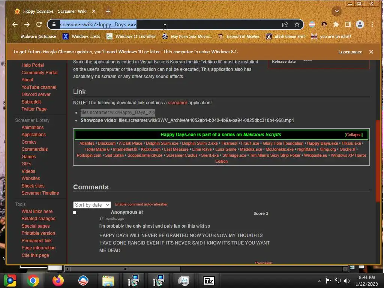Open the Screamer Timeline sidebar link
The width and height of the screenshot is (384, 288).
[x=40, y=193]
